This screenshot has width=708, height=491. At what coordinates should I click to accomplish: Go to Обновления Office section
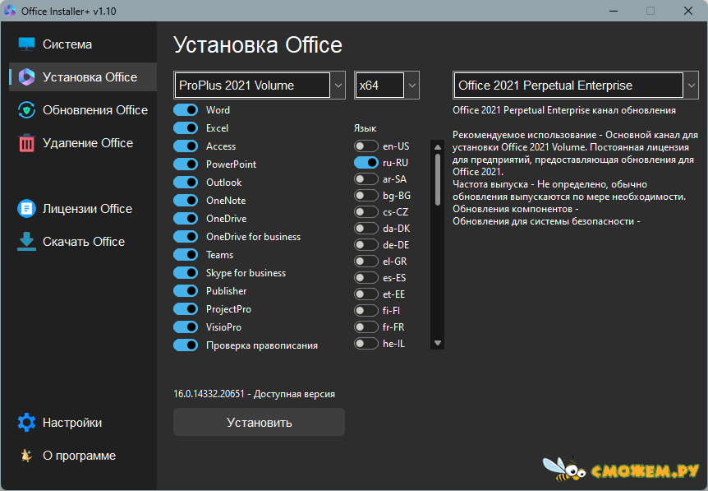point(83,110)
